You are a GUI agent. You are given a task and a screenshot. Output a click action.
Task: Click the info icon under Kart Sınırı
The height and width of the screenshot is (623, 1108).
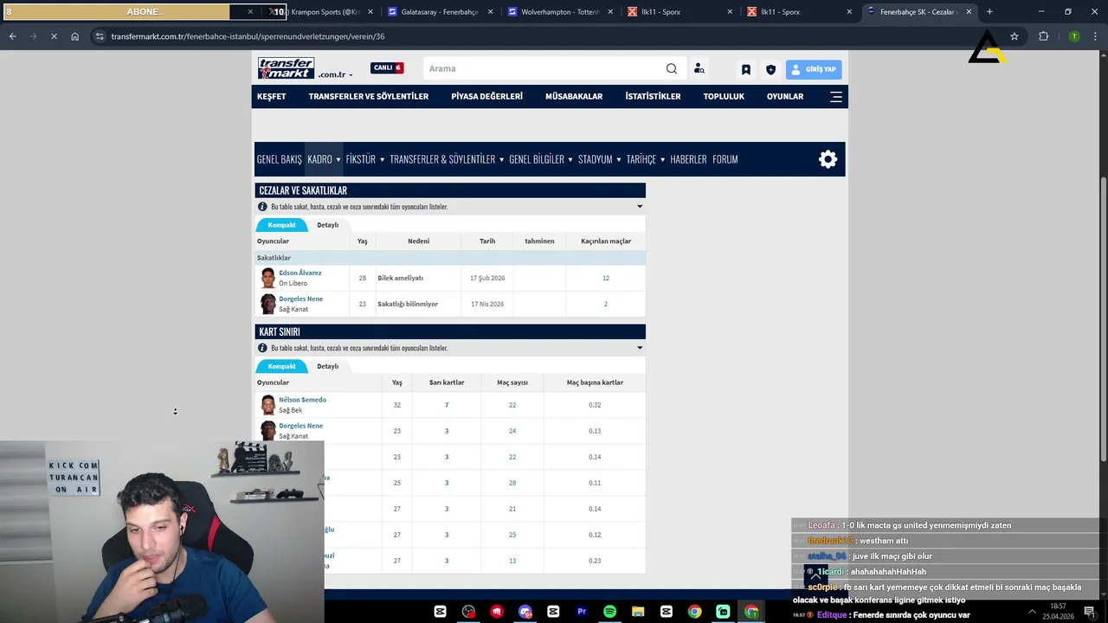(262, 348)
